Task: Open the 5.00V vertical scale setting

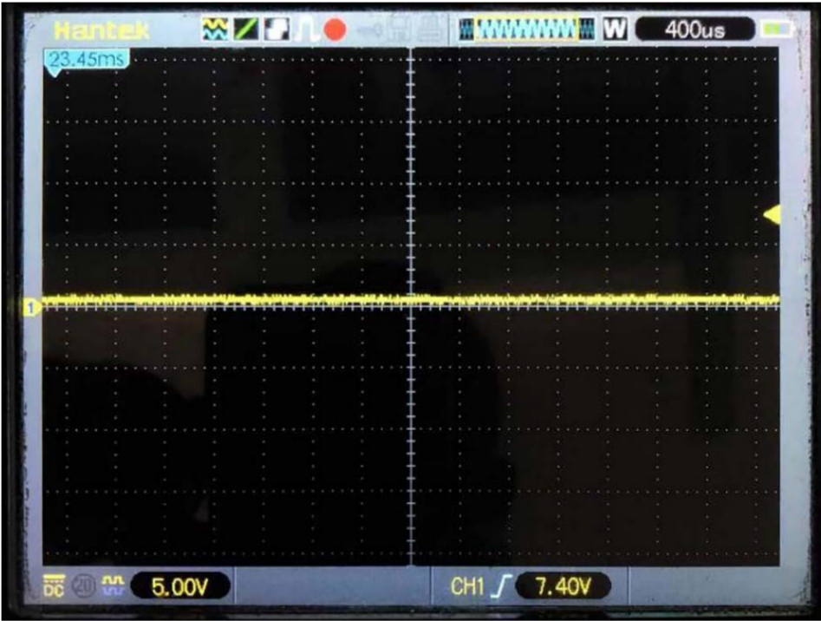Action: [179, 586]
